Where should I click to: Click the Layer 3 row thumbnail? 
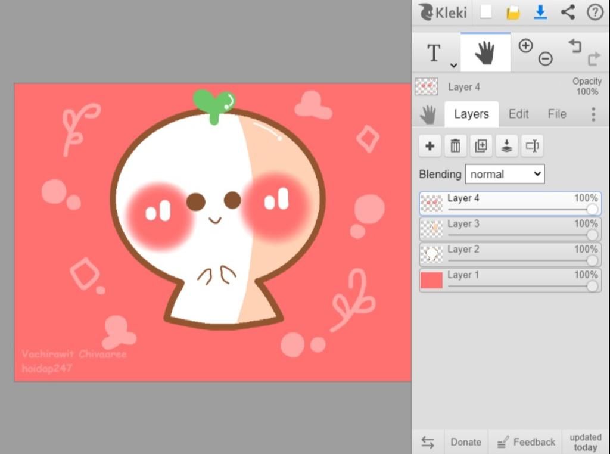coord(431,229)
